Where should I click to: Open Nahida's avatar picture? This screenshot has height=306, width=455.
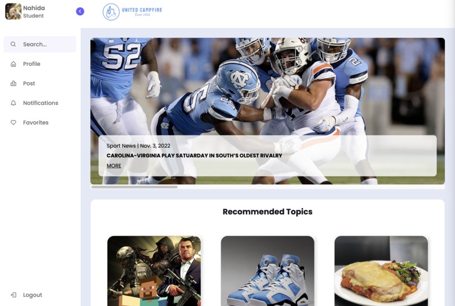tap(14, 12)
